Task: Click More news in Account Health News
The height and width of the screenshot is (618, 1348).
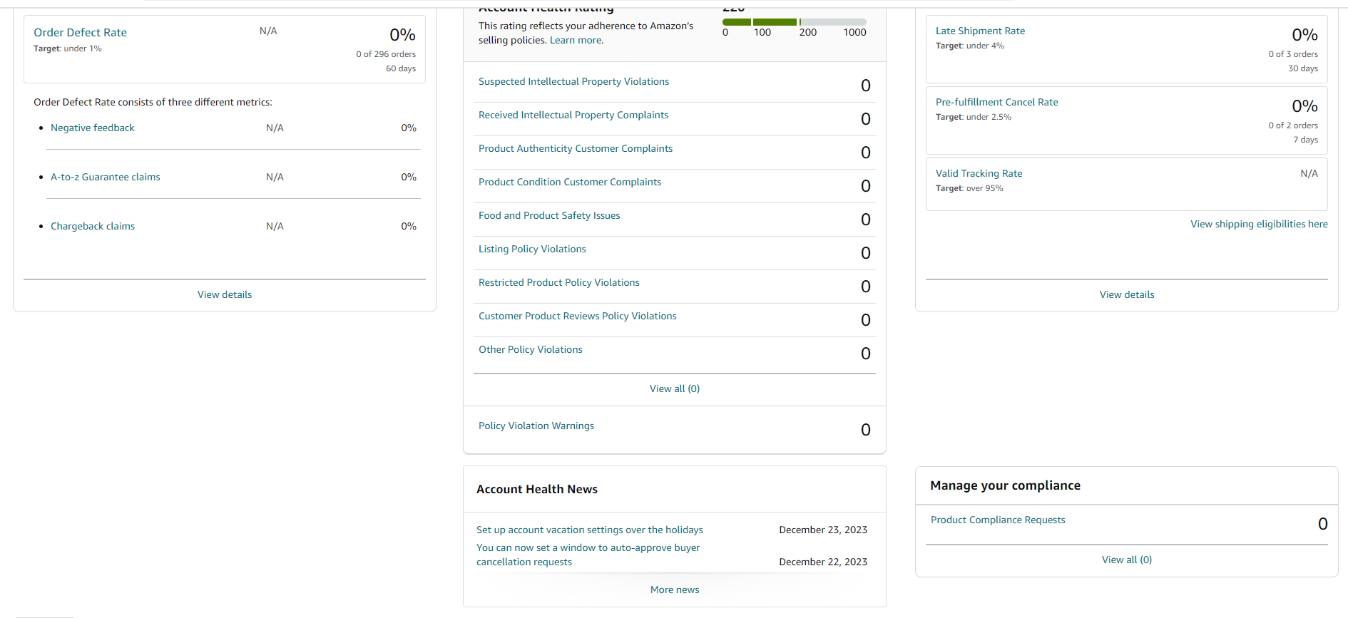Action: (x=675, y=589)
